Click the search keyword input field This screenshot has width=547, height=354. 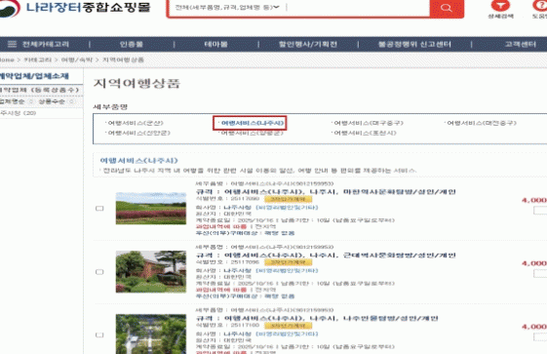pos(358,8)
